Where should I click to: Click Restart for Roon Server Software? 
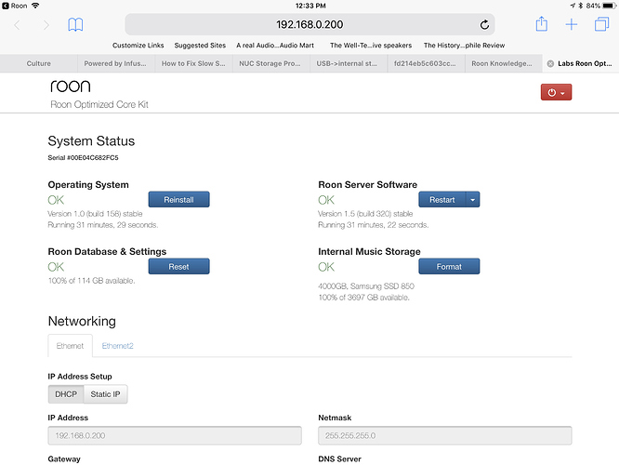442,200
